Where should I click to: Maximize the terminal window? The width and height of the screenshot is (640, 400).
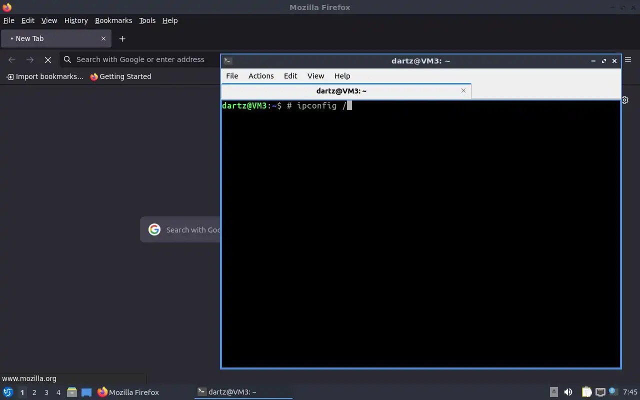coord(604,61)
